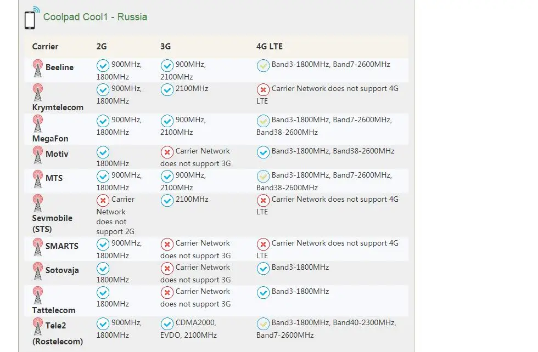Click the 4G LTE column header

270,47
